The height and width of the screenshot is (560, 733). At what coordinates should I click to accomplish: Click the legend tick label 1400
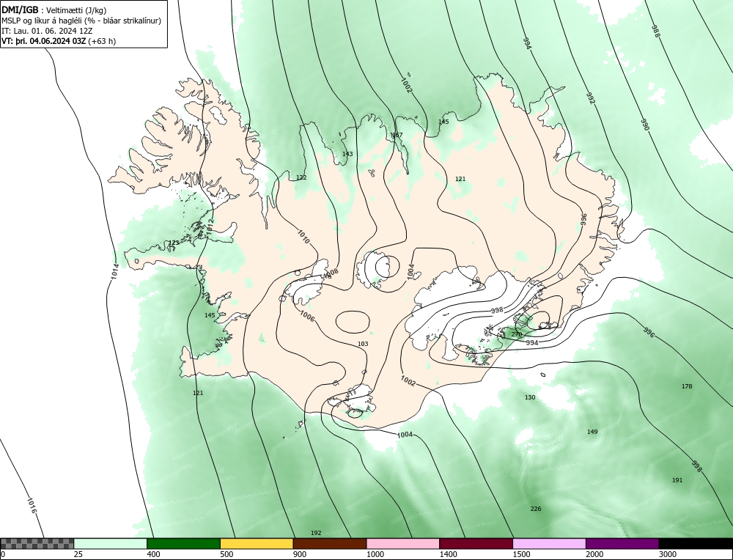[449, 554]
